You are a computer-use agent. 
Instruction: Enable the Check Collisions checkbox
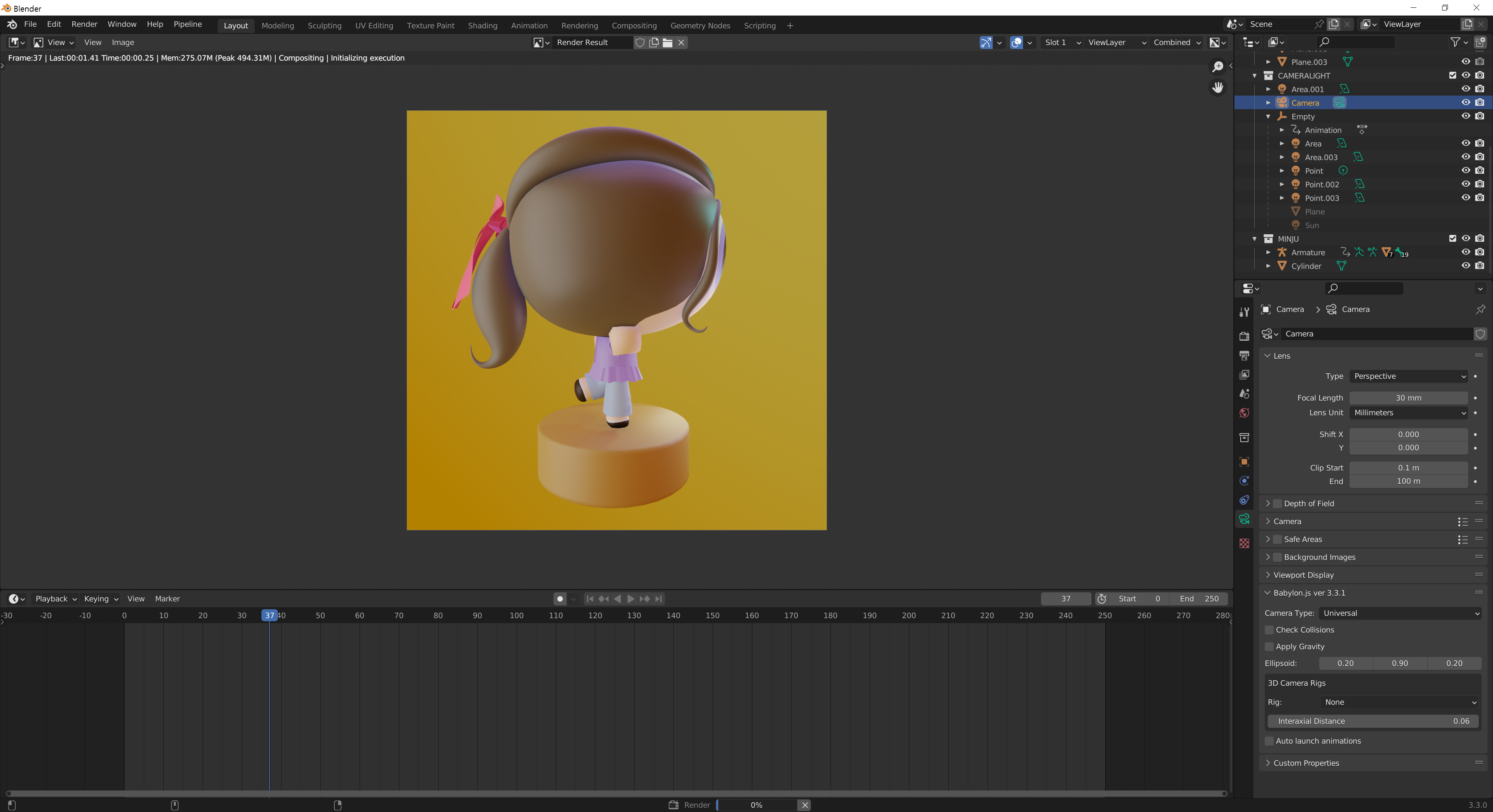coord(1269,629)
